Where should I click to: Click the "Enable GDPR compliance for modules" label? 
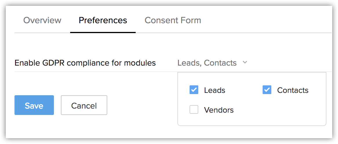85,63
